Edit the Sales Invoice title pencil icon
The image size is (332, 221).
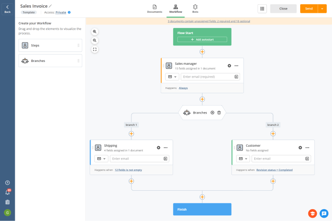[50, 6]
